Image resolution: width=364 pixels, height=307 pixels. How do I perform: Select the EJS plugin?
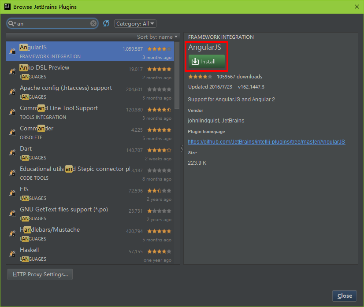pyautogui.click(x=90, y=193)
